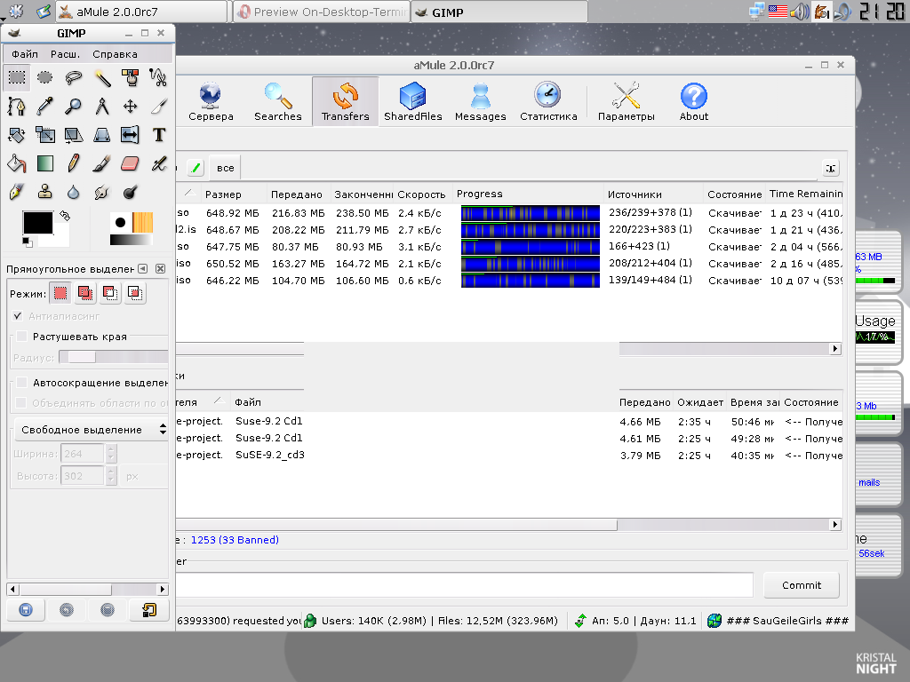
Task: Open the brush, pattern and gradient indicator
Action: (x=132, y=228)
